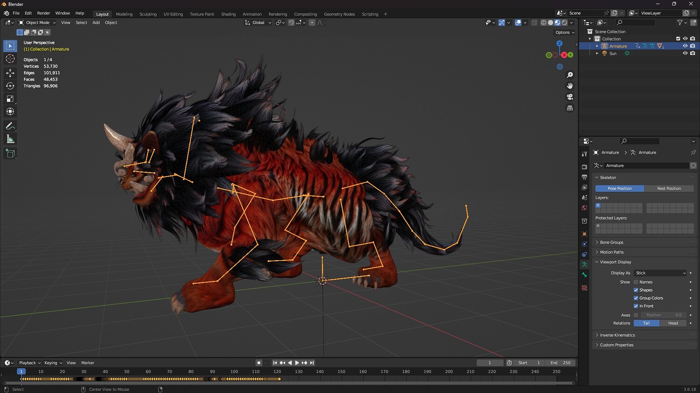This screenshot has width=700, height=393.
Task: Open the Scene properties tab
Action: [584, 197]
